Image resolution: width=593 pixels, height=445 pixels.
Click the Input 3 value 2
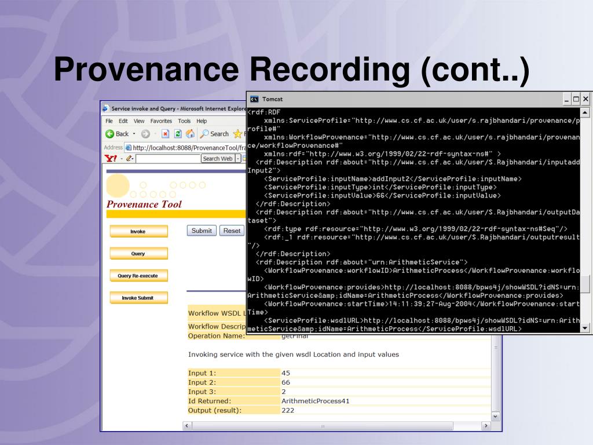(284, 392)
